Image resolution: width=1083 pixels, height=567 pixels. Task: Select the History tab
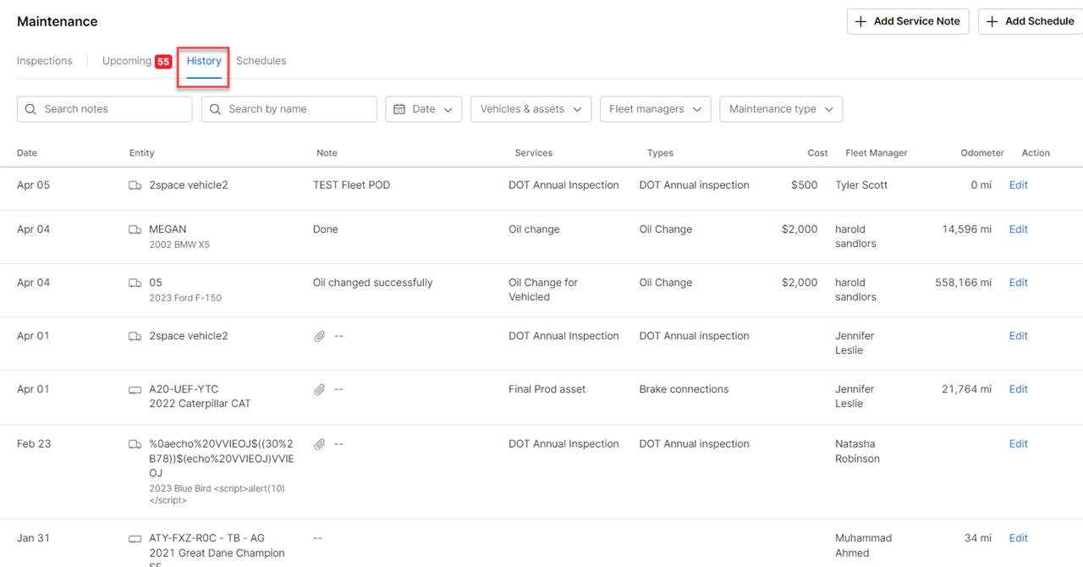tap(204, 61)
